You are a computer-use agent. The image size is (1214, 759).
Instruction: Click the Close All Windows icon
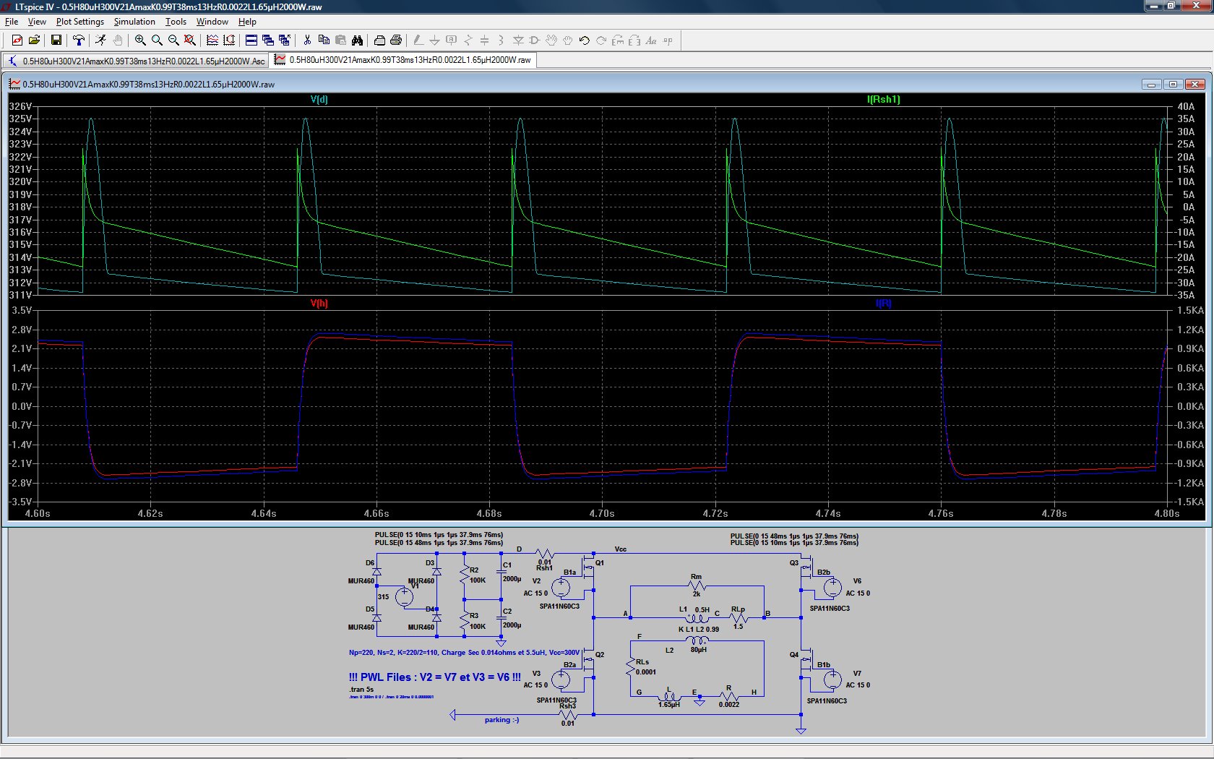tap(285, 40)
